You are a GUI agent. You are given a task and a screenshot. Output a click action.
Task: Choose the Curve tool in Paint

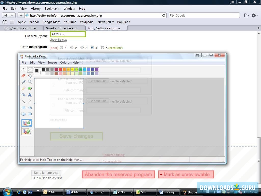click(30, 101)
